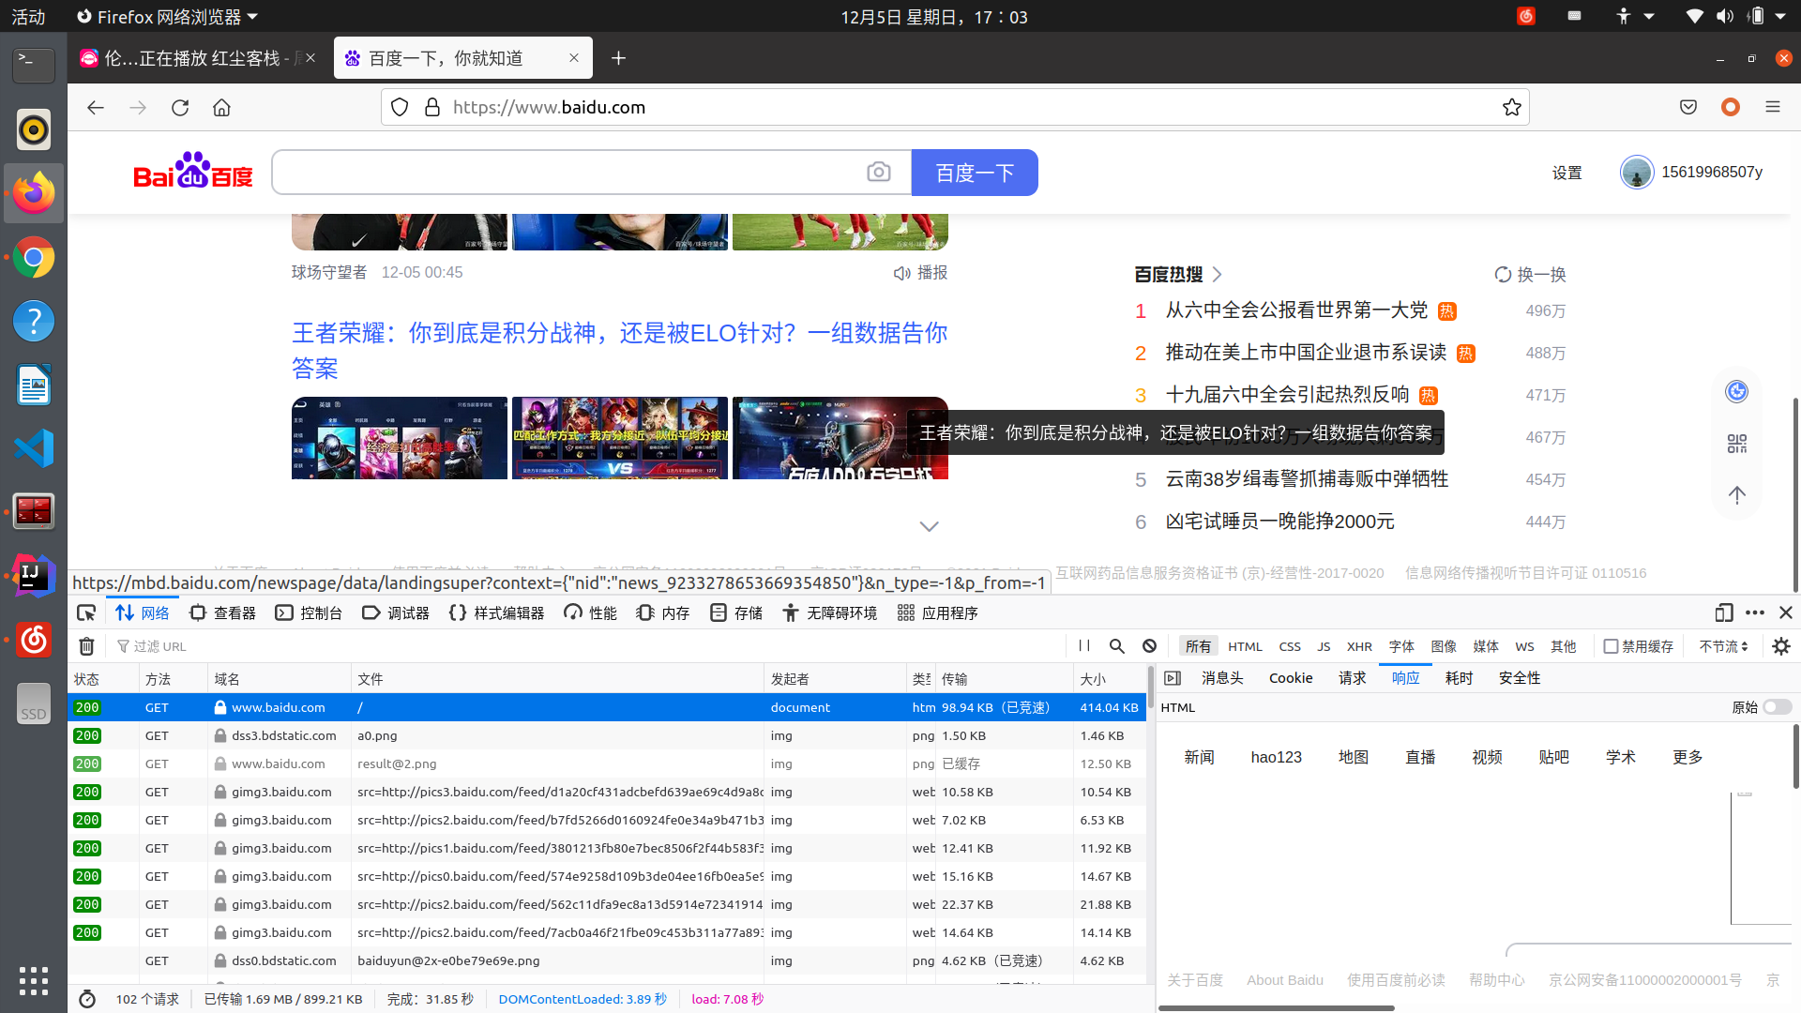The image size is (1801, 1013).
Task: Open the throttling 不节流 dropdown
Action: [1723, 646]
